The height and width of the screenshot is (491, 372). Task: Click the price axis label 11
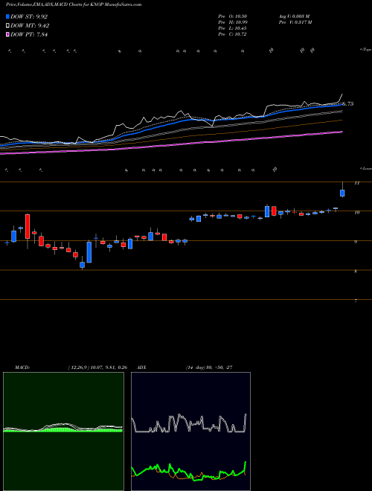point(356,183)
